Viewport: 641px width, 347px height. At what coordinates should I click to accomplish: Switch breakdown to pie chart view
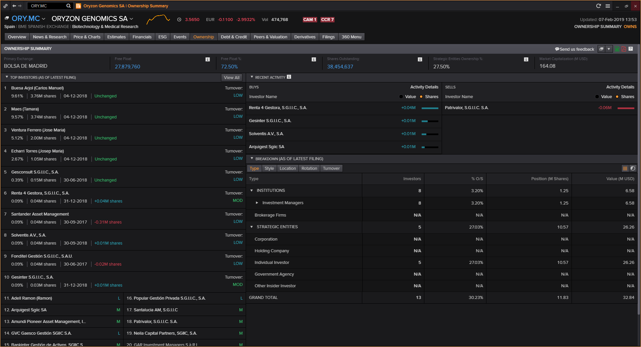tap(633, 168)
